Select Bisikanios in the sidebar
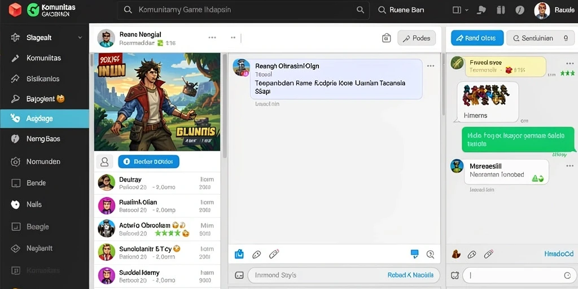The image size is (578, 289). pyautogui.click(x=45, y=78)
